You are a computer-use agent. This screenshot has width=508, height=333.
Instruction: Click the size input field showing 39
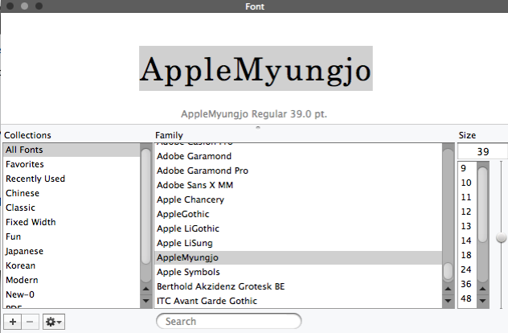(482, 151)
